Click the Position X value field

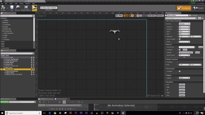point(184,27)
